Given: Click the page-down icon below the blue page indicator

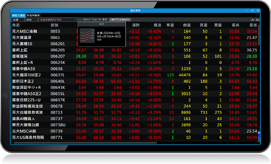Looking at the screenshot, I should [x=259, y=141].
